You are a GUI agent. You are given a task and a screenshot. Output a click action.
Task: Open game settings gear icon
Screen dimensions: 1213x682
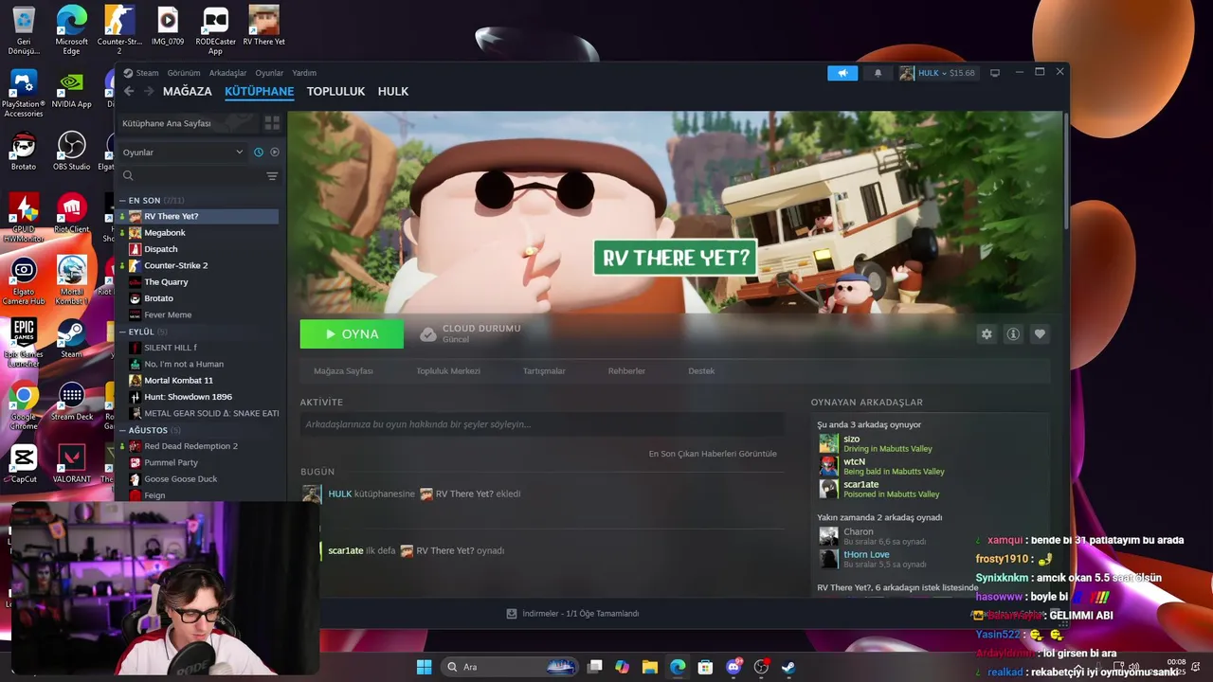tap(987, 334)
